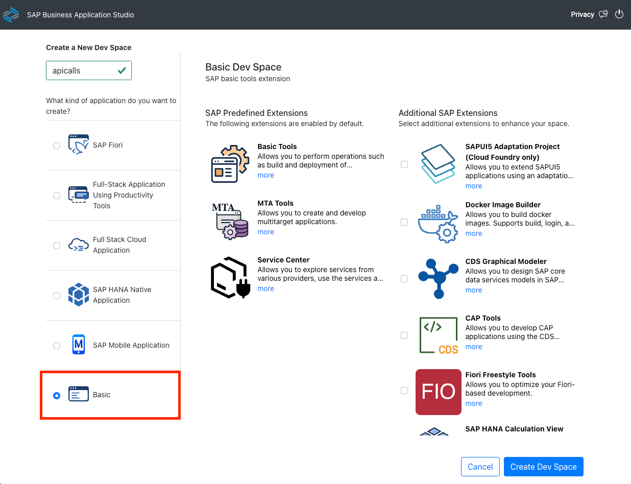The width and height of the screenshot is (631, 484).
Task: Click the MTA Tools extension icon
Action: 230,221
